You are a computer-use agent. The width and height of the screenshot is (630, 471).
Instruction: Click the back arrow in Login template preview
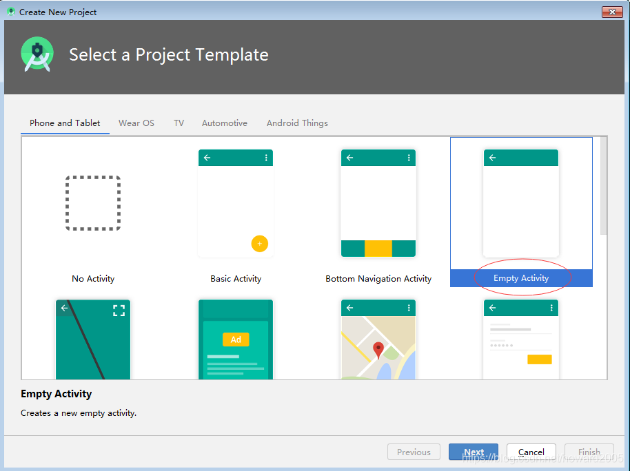(x=493, y=308)
